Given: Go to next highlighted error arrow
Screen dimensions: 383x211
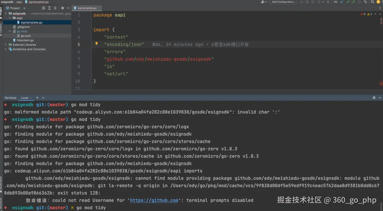Looking at the screenshot, I should pos(379,14).
